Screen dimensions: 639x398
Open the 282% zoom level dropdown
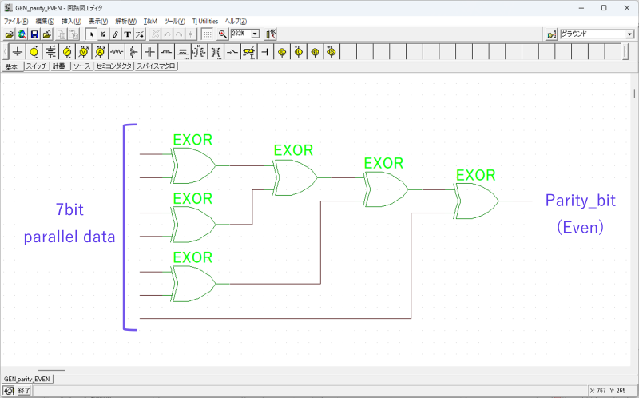(256, 34)
